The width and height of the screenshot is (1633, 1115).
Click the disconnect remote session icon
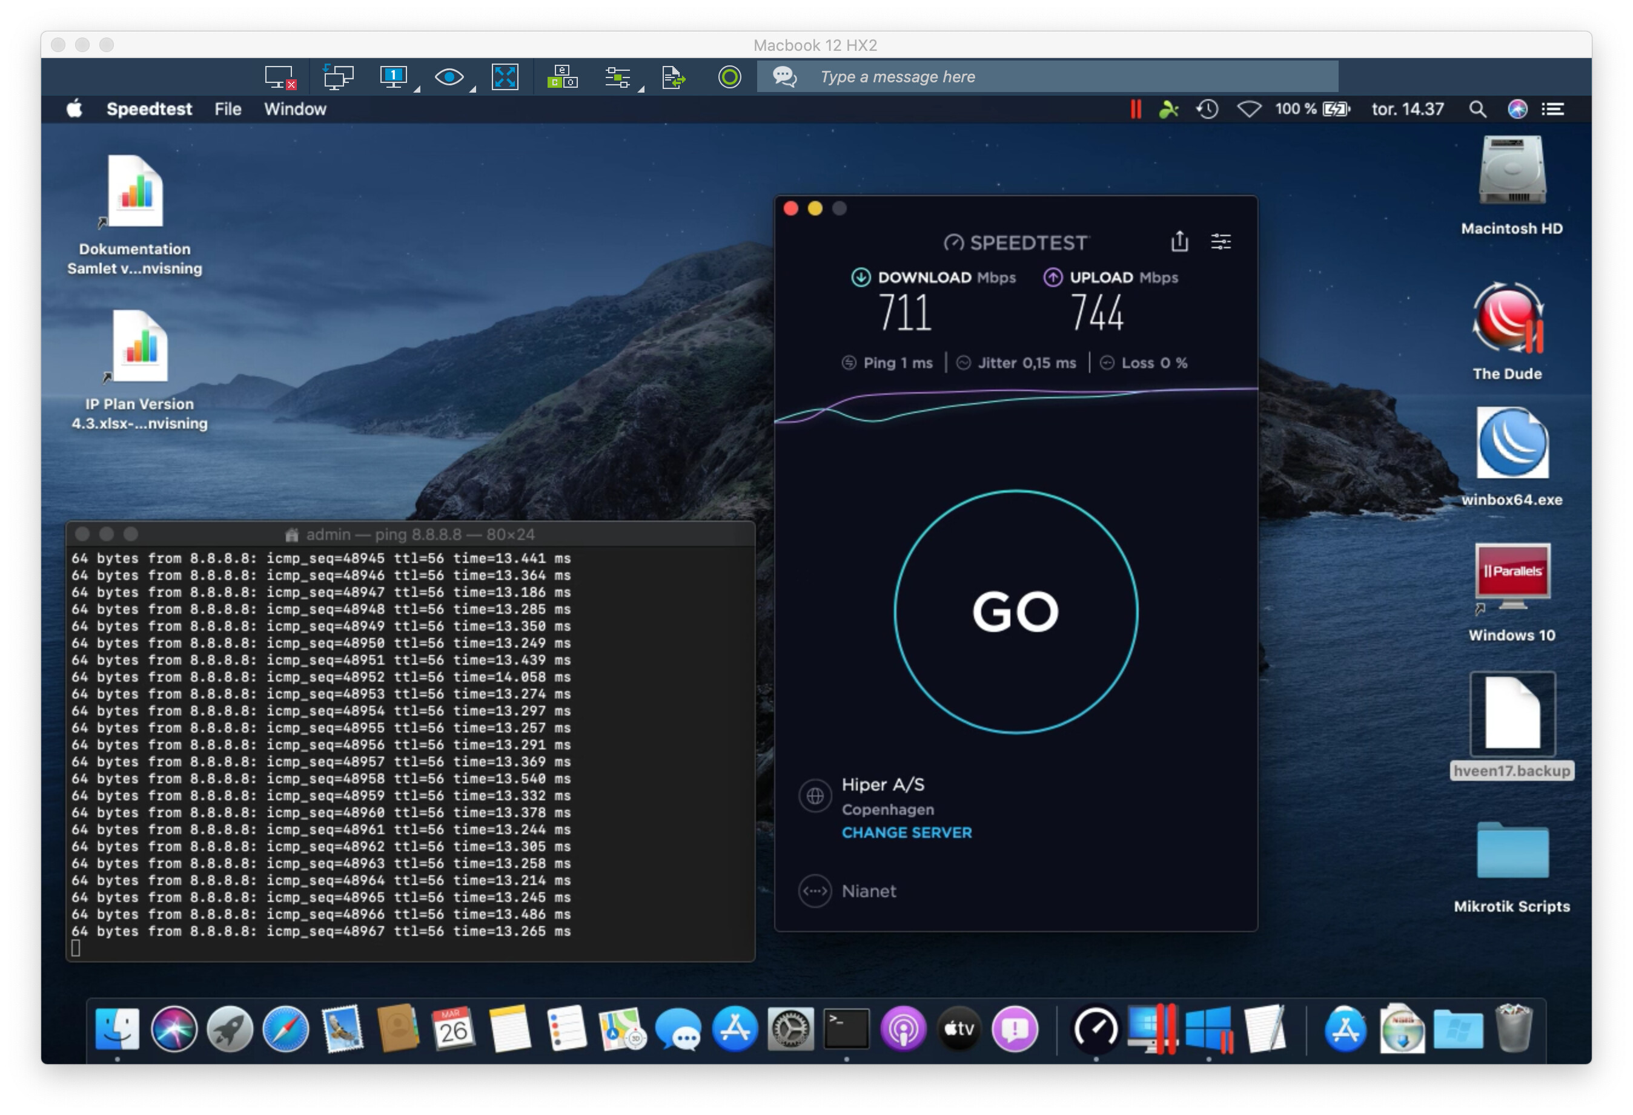280,77
